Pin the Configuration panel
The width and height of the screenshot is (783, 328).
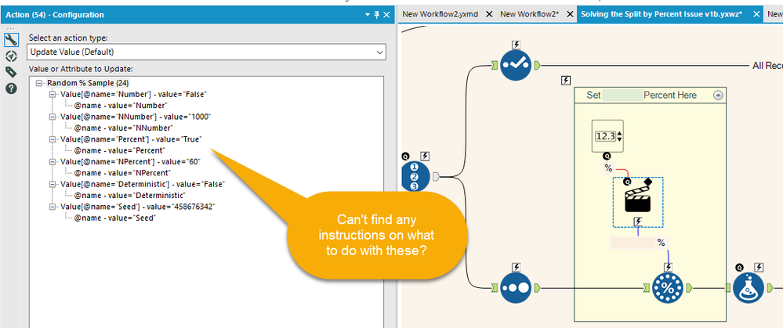(376, 15)
